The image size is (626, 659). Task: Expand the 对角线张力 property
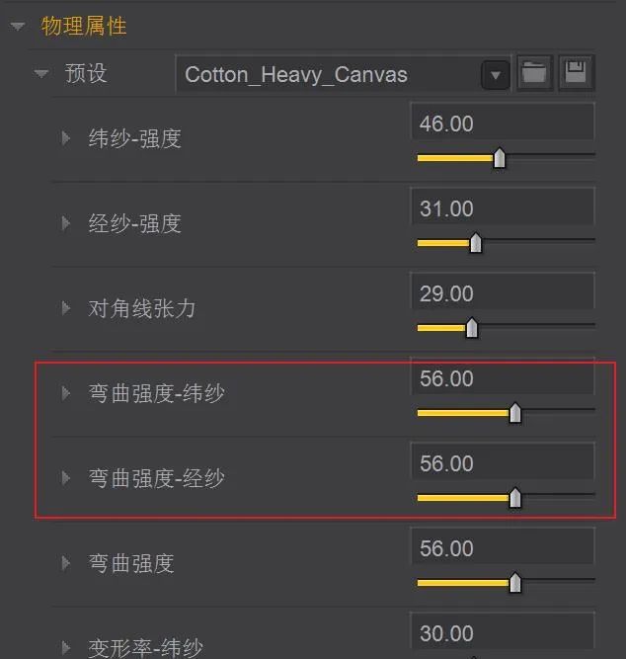click(65, 308)
